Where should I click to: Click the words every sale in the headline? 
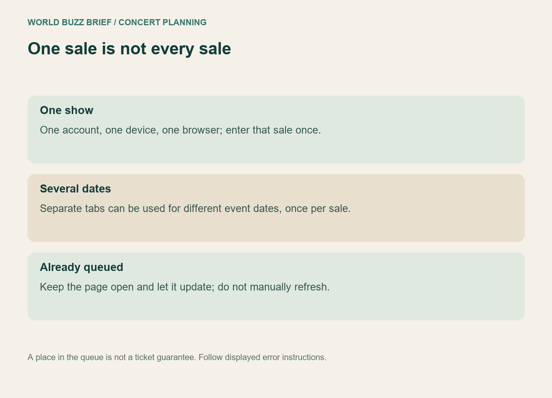point(191,49)
